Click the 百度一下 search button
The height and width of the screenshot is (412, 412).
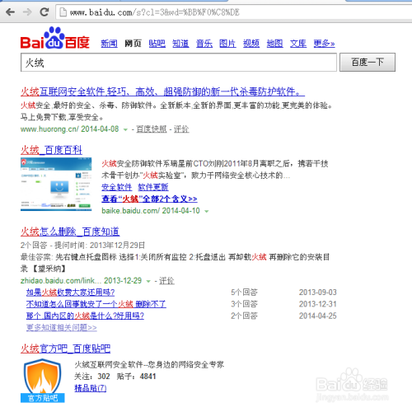point(368,63)
